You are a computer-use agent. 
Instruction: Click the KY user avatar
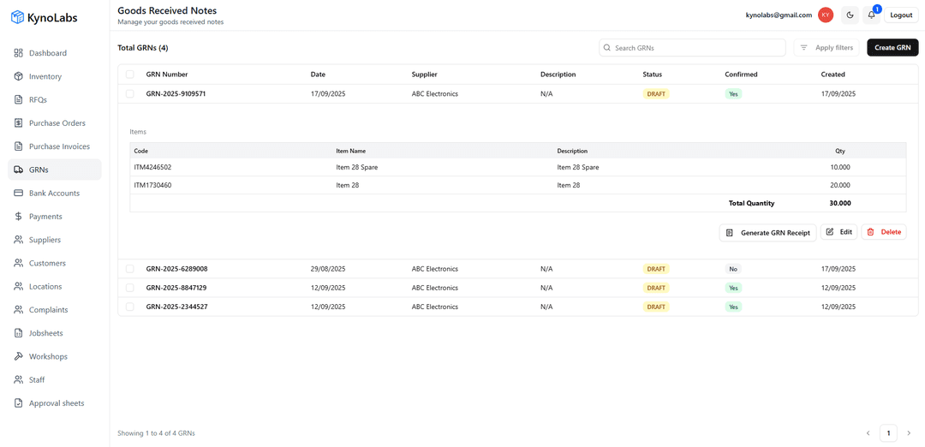coord(826,15)
